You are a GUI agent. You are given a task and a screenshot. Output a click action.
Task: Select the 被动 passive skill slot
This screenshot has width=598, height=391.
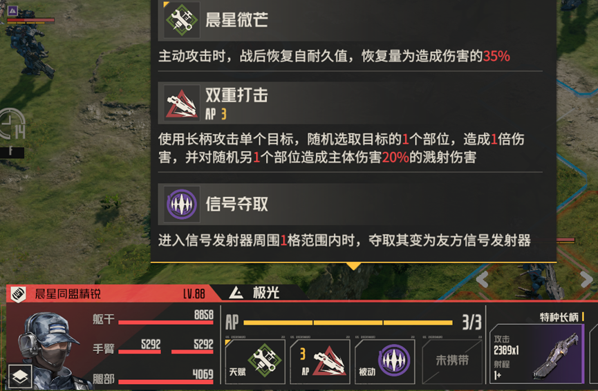385,361
